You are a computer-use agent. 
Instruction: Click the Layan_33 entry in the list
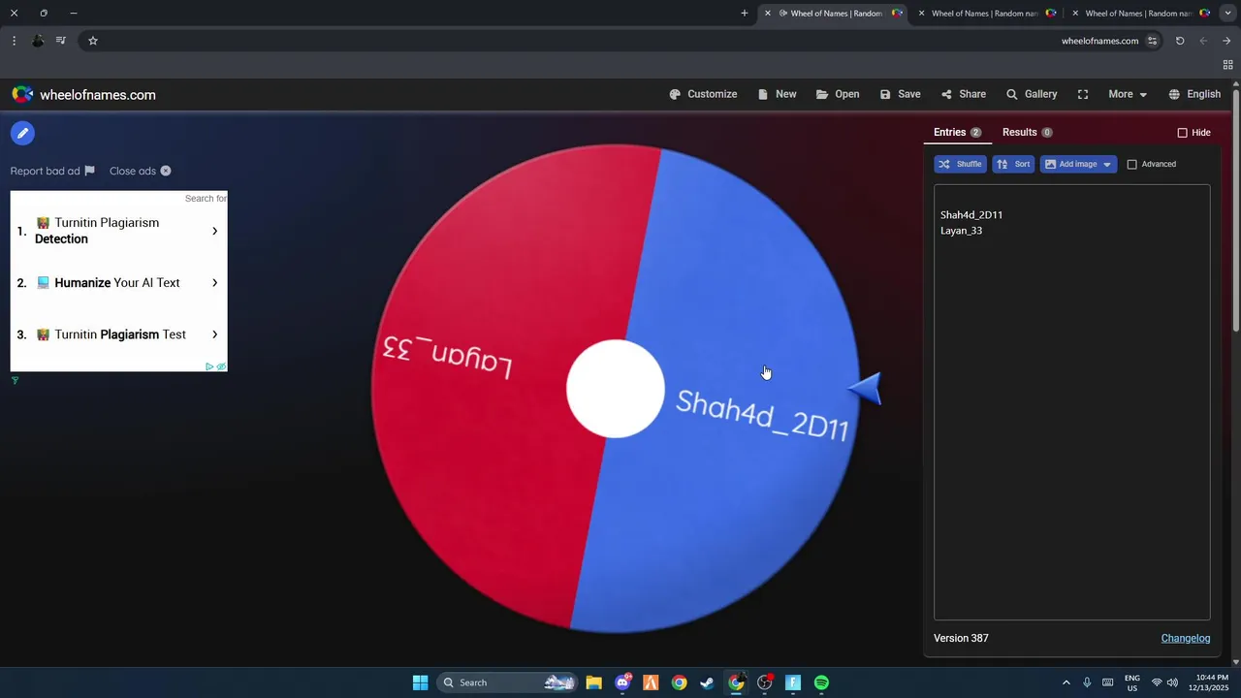[x=961, y=231]
